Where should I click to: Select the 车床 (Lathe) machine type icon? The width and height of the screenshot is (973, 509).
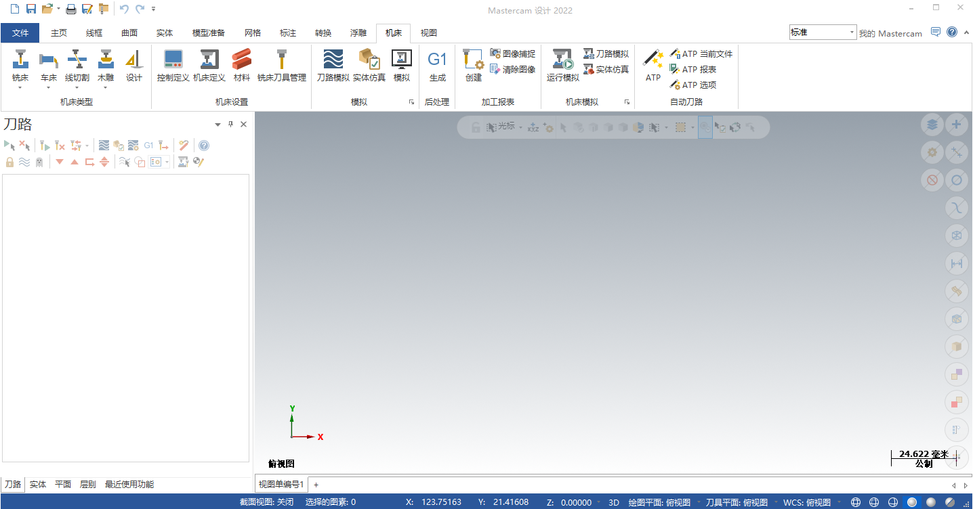coord(47,64)
